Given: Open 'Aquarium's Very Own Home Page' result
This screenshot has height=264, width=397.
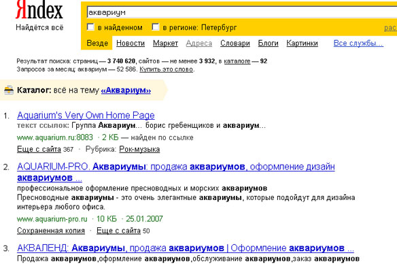Looking at the screenshot, I should pyautogui.click(x=86, y=115).
